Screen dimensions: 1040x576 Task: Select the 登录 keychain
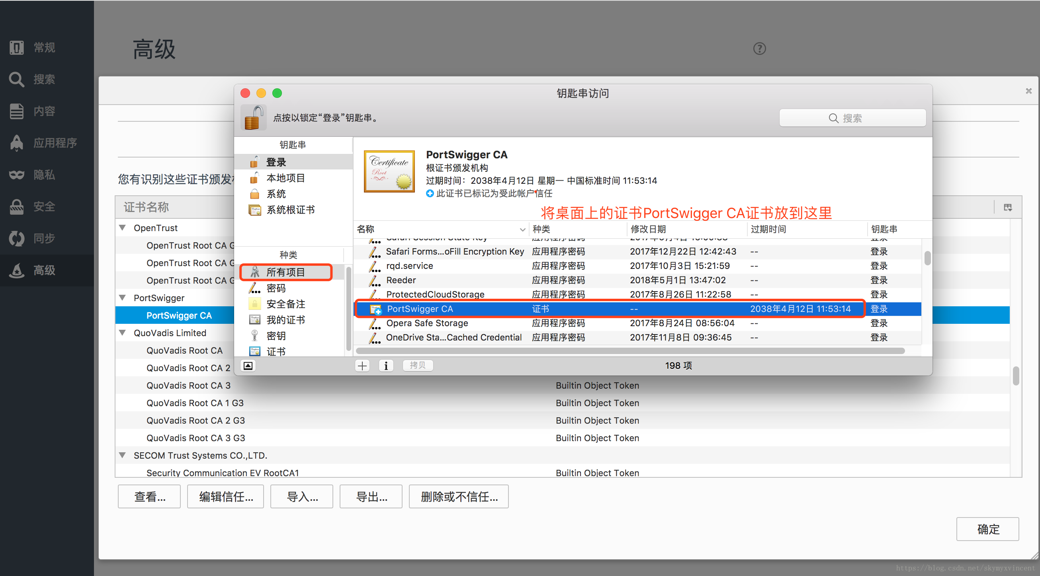coord(293,162)
